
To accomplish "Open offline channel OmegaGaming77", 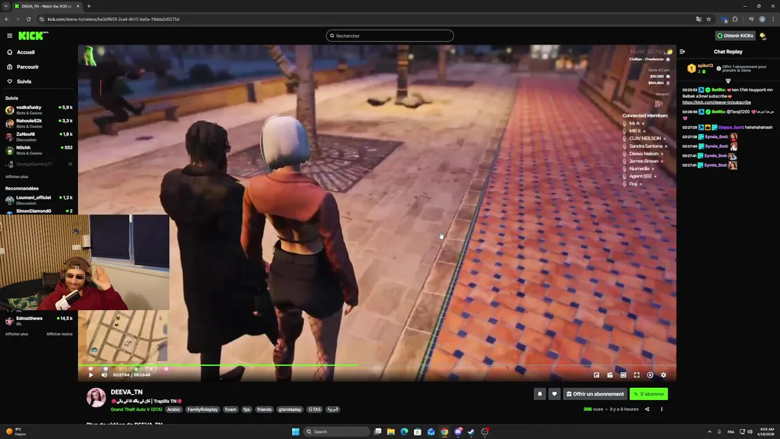I will coord(39,164).
